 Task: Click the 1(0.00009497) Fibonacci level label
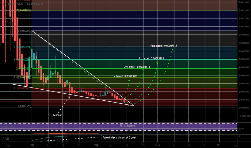coord(25,31)
